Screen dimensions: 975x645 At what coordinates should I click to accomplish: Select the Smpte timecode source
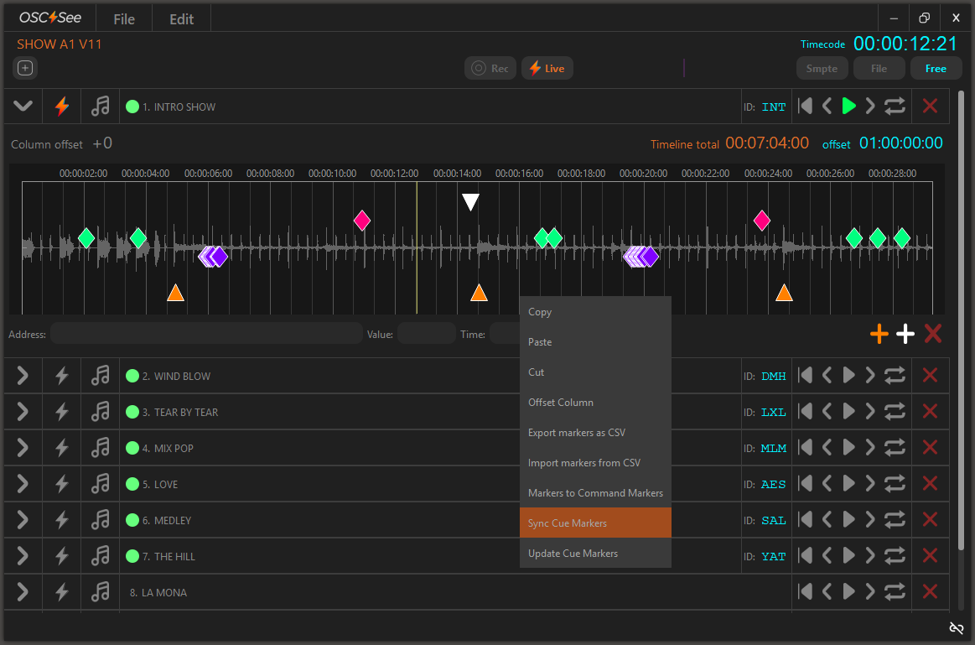pyautogui.click(x=822, y=69)
